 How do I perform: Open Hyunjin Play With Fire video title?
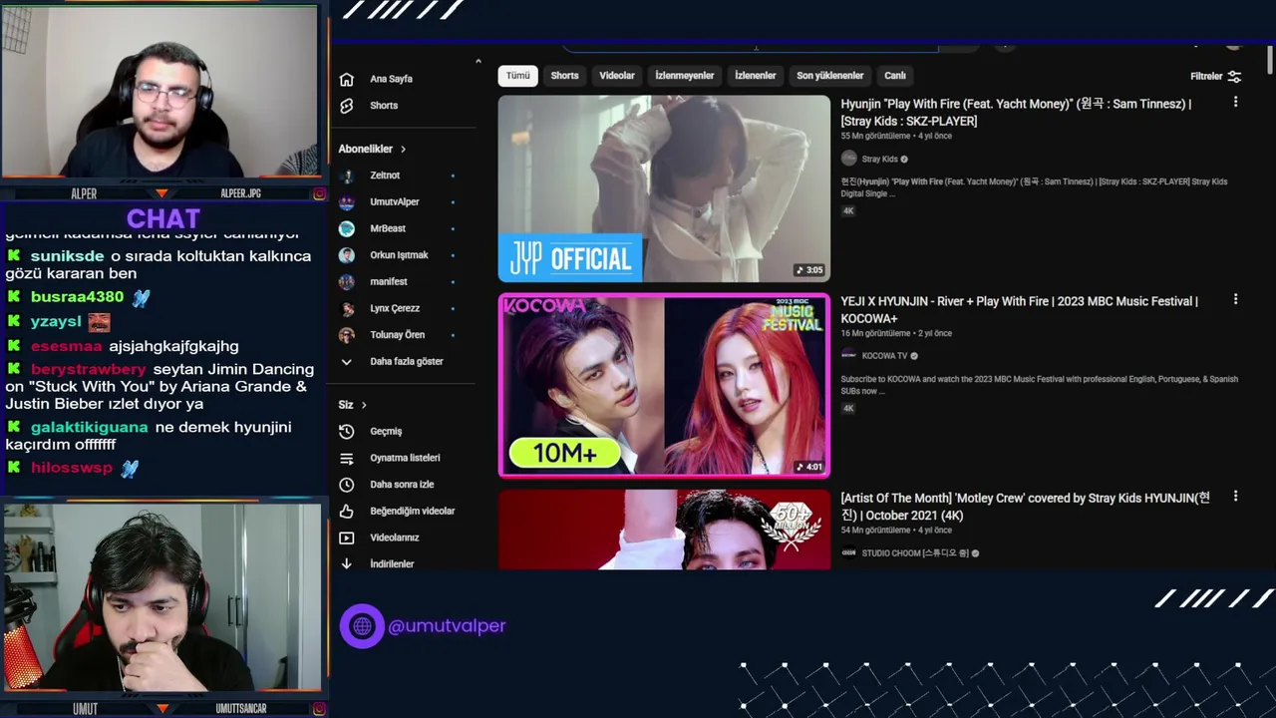tap(1016, 113)
